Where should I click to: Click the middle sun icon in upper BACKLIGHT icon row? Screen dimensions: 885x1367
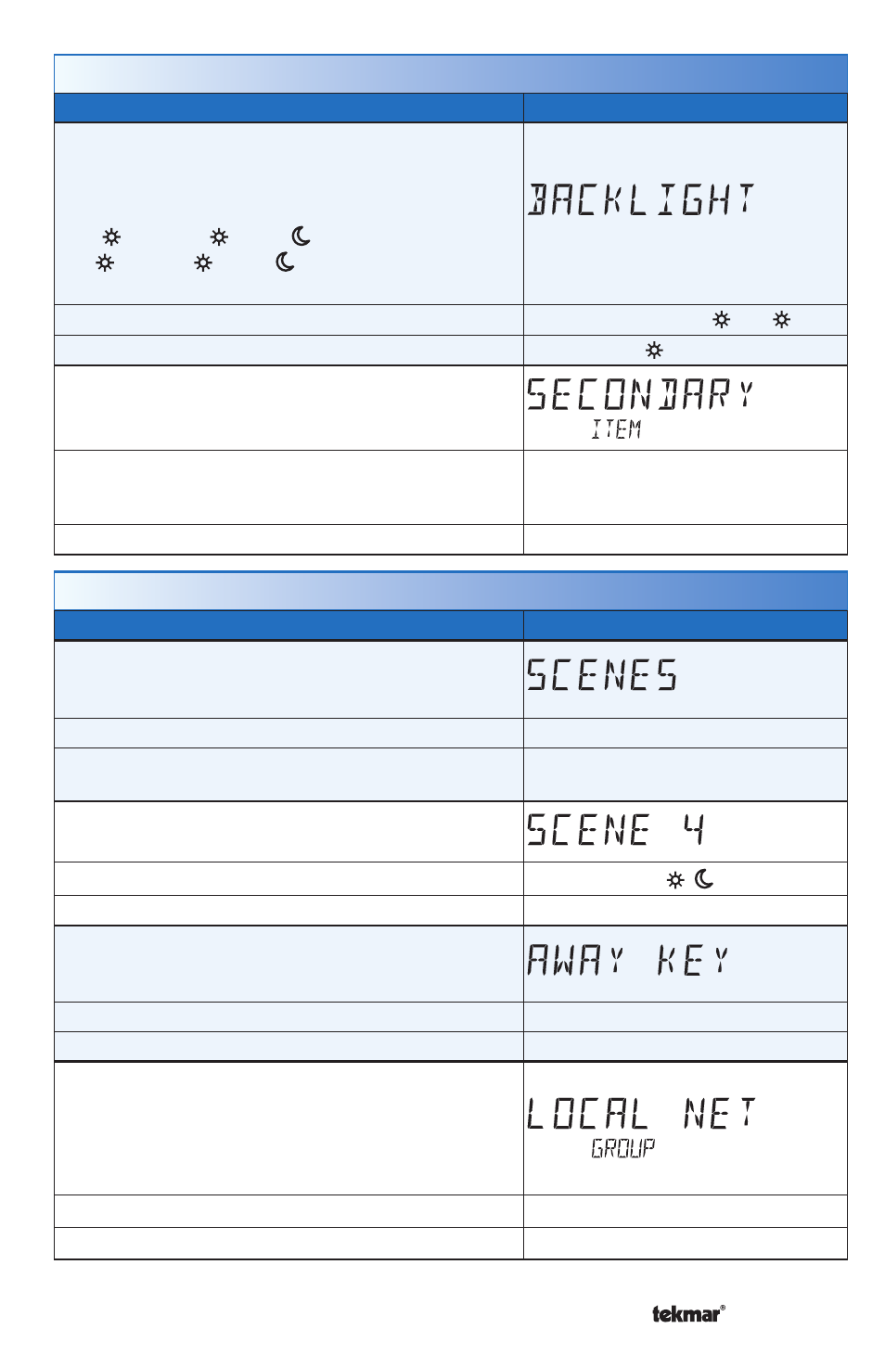219,236
